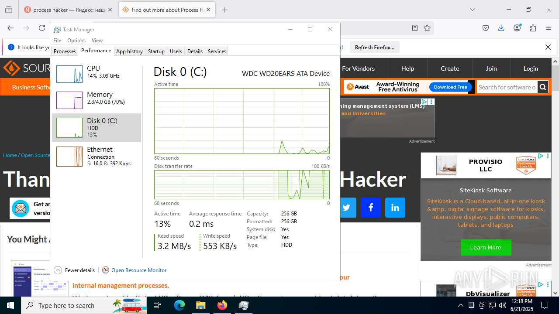This screenshot has width=559, height=314.
Task: Close the Yandex process hacker tab
Action: (110, 10)
